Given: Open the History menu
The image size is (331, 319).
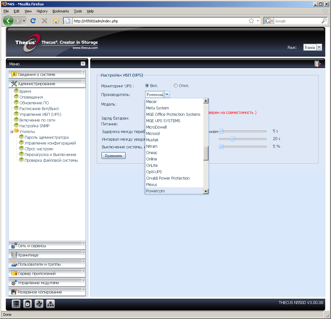Looking at the screenshot, I should click(x=42, y=11).
